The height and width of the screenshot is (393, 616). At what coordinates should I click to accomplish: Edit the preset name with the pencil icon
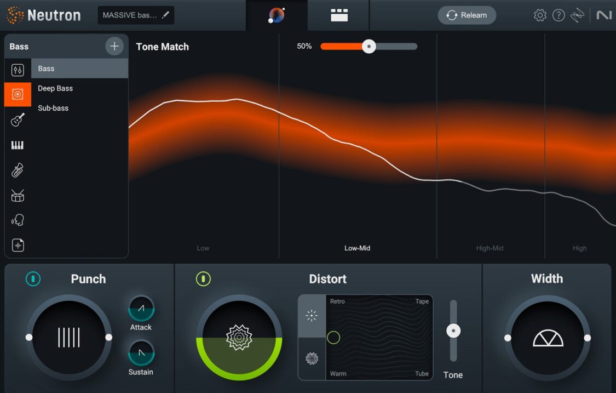166,15
